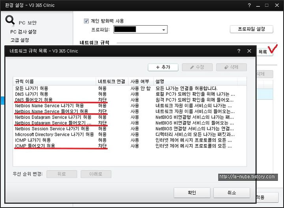
Task: Toggle 개인 방화벽 사용 checkbox
Action: tap(86, 21)
